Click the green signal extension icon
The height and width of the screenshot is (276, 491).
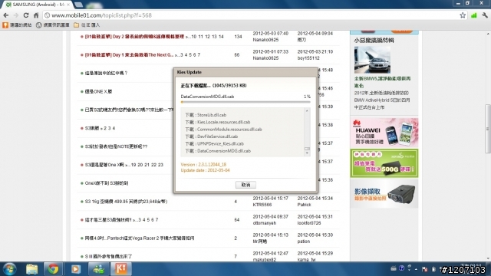click(x=474, y=15)
